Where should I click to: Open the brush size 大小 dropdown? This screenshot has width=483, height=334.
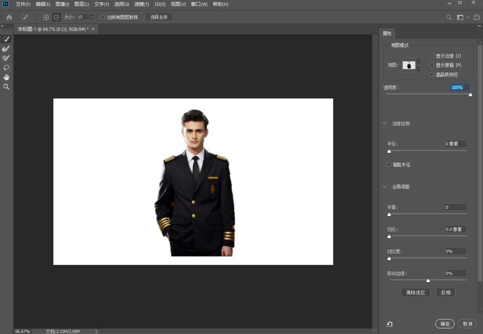[92, 17]
